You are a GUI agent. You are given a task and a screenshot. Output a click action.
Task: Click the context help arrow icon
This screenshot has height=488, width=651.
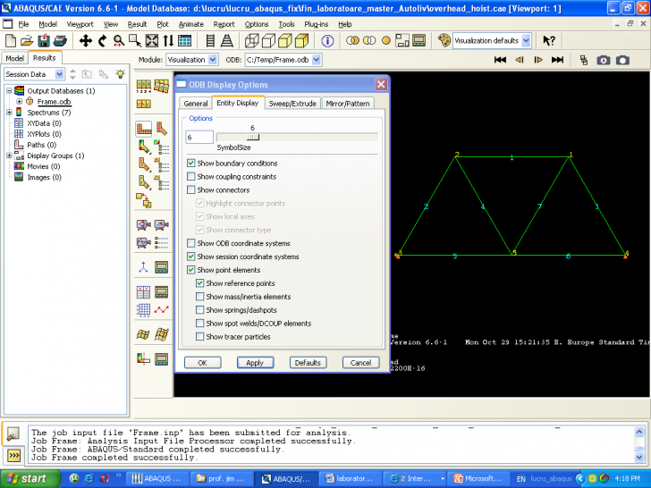549,41
